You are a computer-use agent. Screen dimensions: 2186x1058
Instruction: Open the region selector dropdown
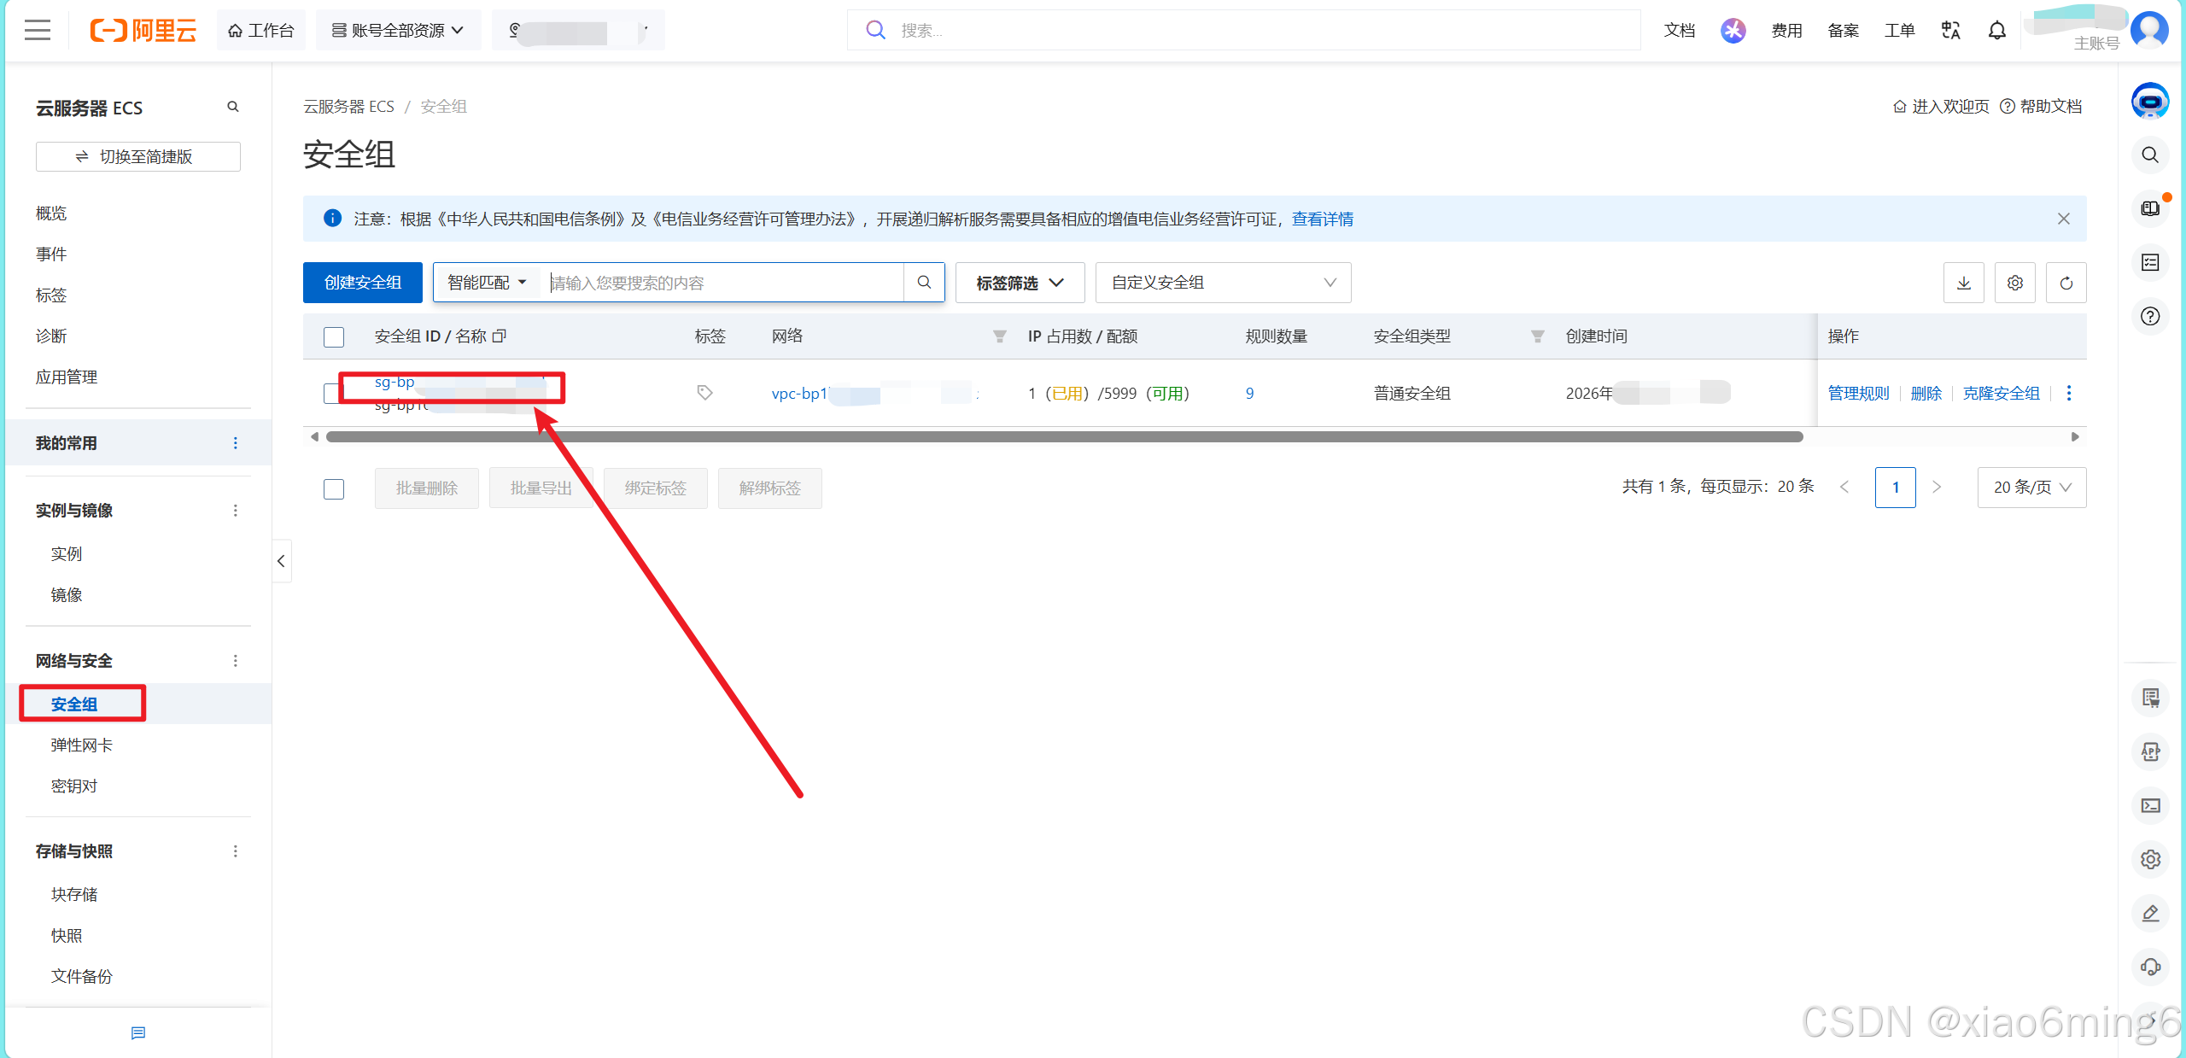(x=578, y=30)
